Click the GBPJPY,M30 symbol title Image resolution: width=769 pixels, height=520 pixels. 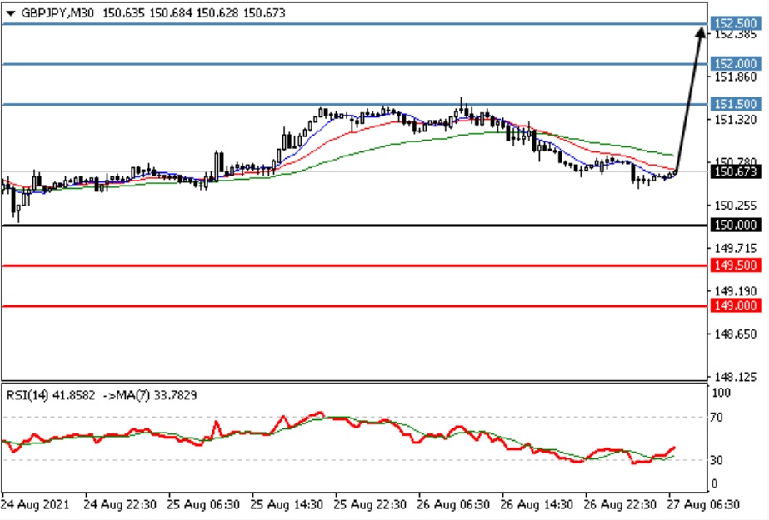(57, 13)
